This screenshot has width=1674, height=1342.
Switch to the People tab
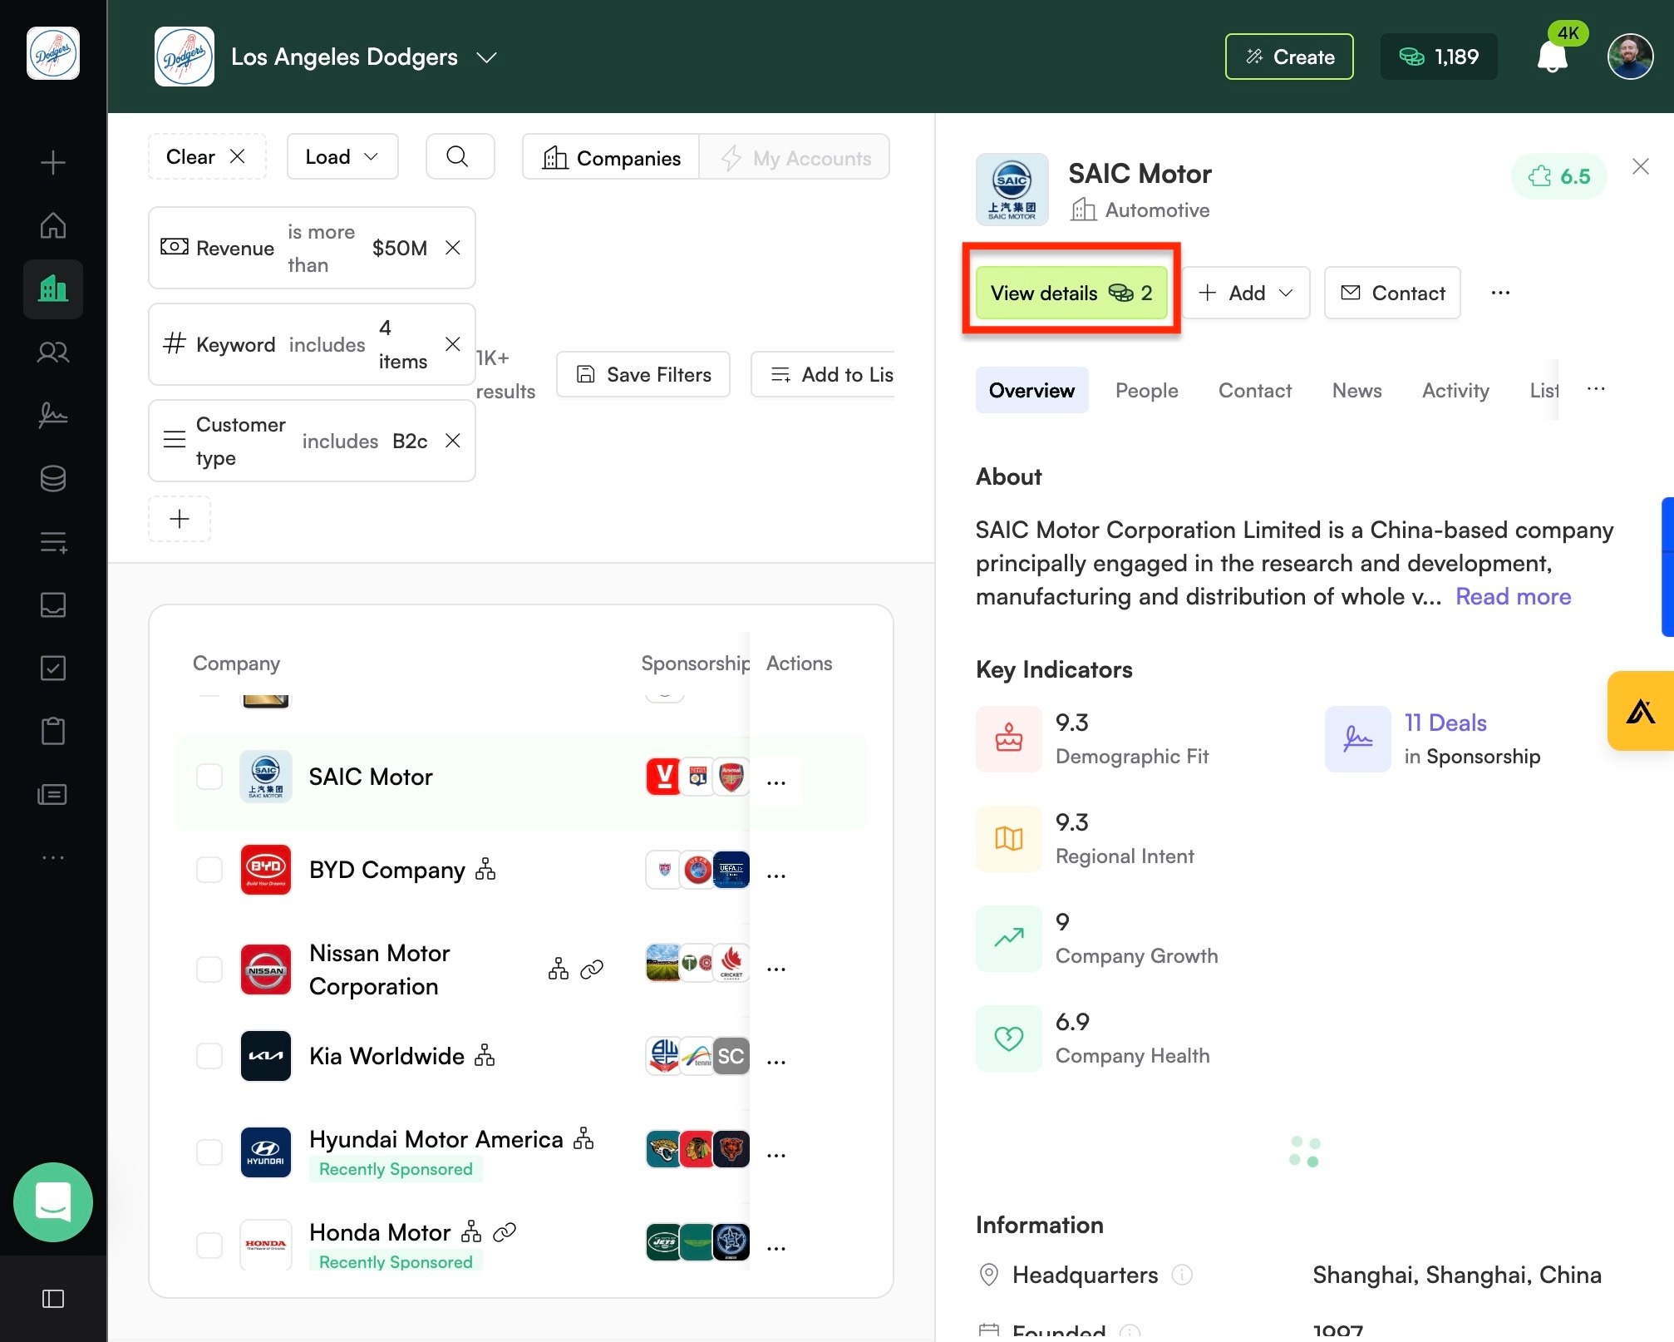(x=1146, y=390)
